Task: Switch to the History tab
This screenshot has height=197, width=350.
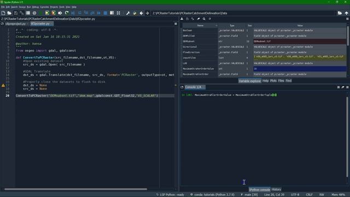Action: [x=276, y=189]
